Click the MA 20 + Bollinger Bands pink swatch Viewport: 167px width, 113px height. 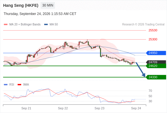click(x=6, y=25)
